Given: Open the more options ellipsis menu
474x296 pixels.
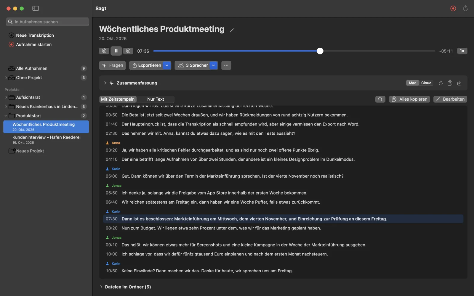Looking at the screenshot, I should pos(226,65).
